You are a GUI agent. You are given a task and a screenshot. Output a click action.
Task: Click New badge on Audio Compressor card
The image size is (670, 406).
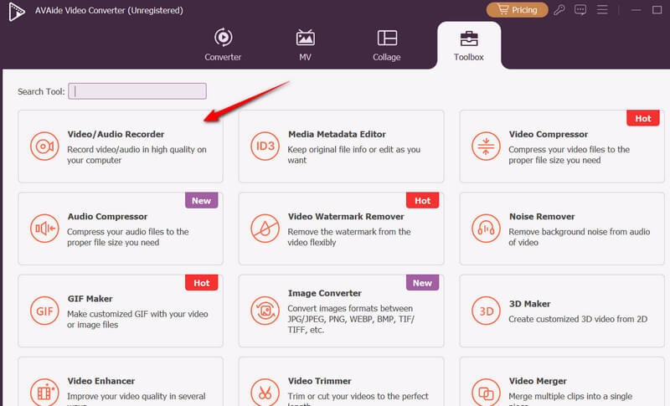tap(201, 200)
